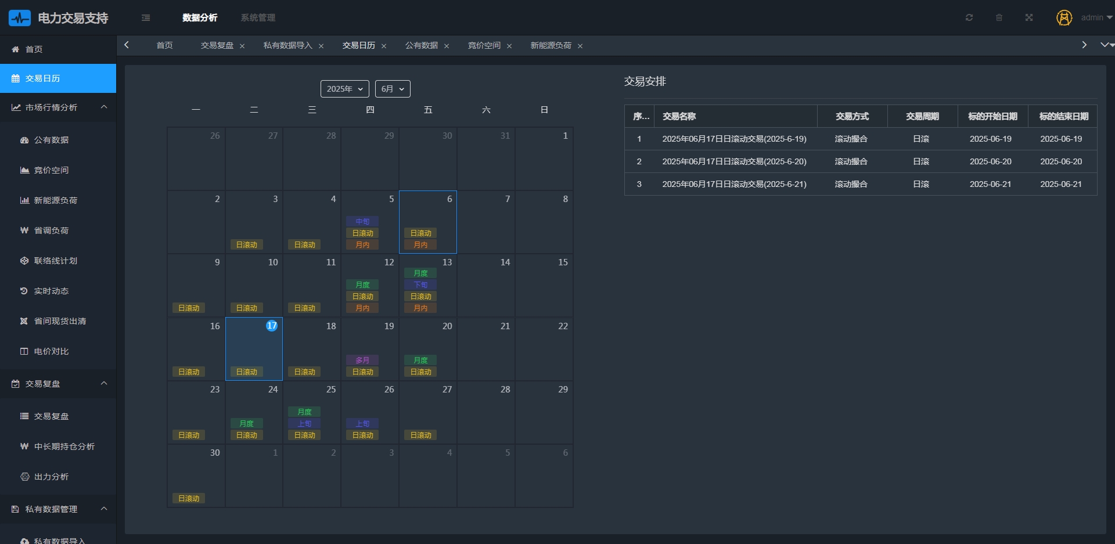
Task: Click 月度 tag on June 20
Action: 420,360
